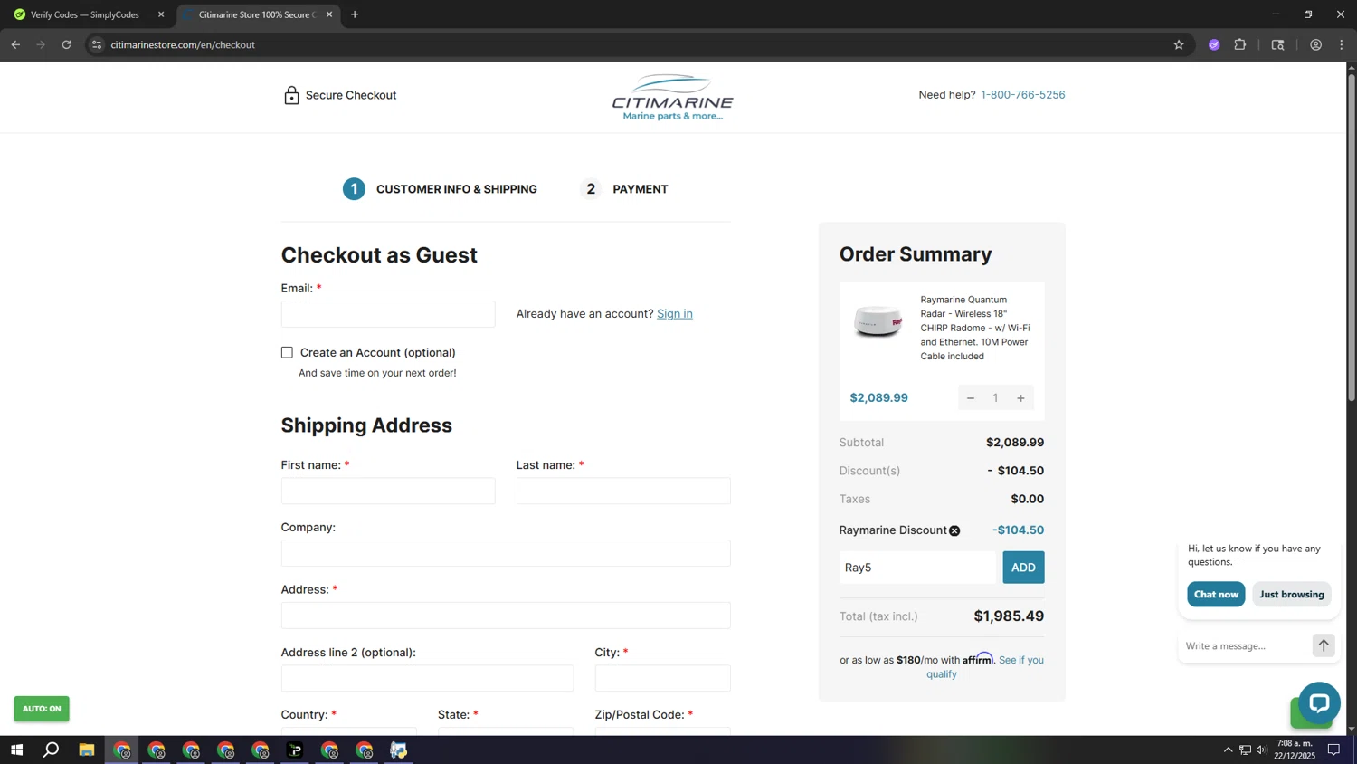The height and width of the screenshot is (764, 1357).
Task: Call 1-800-766-5256 help number link
Action: (1022, 94)
